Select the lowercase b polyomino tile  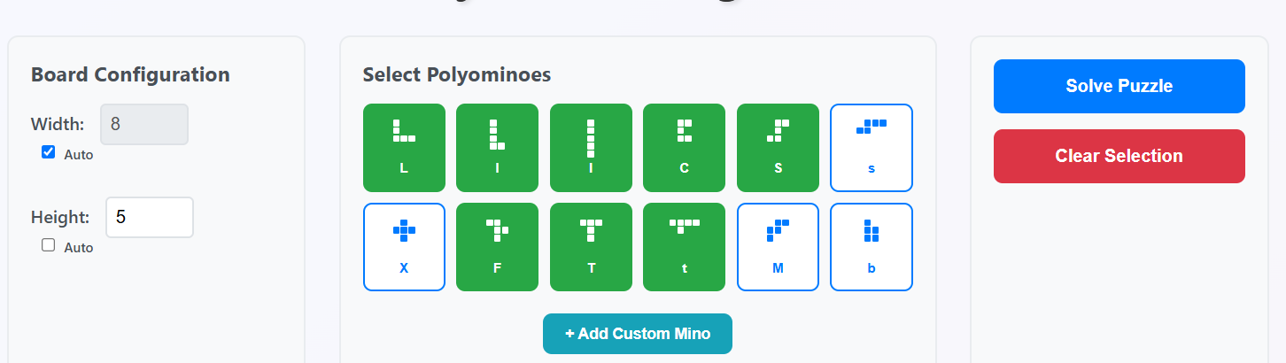[871, 247]
